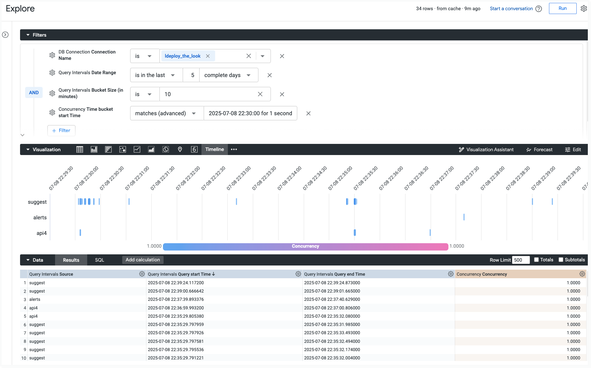This screenshot has width=591, height=368.
Task: Click the Run button
Action: pos(562,8)
